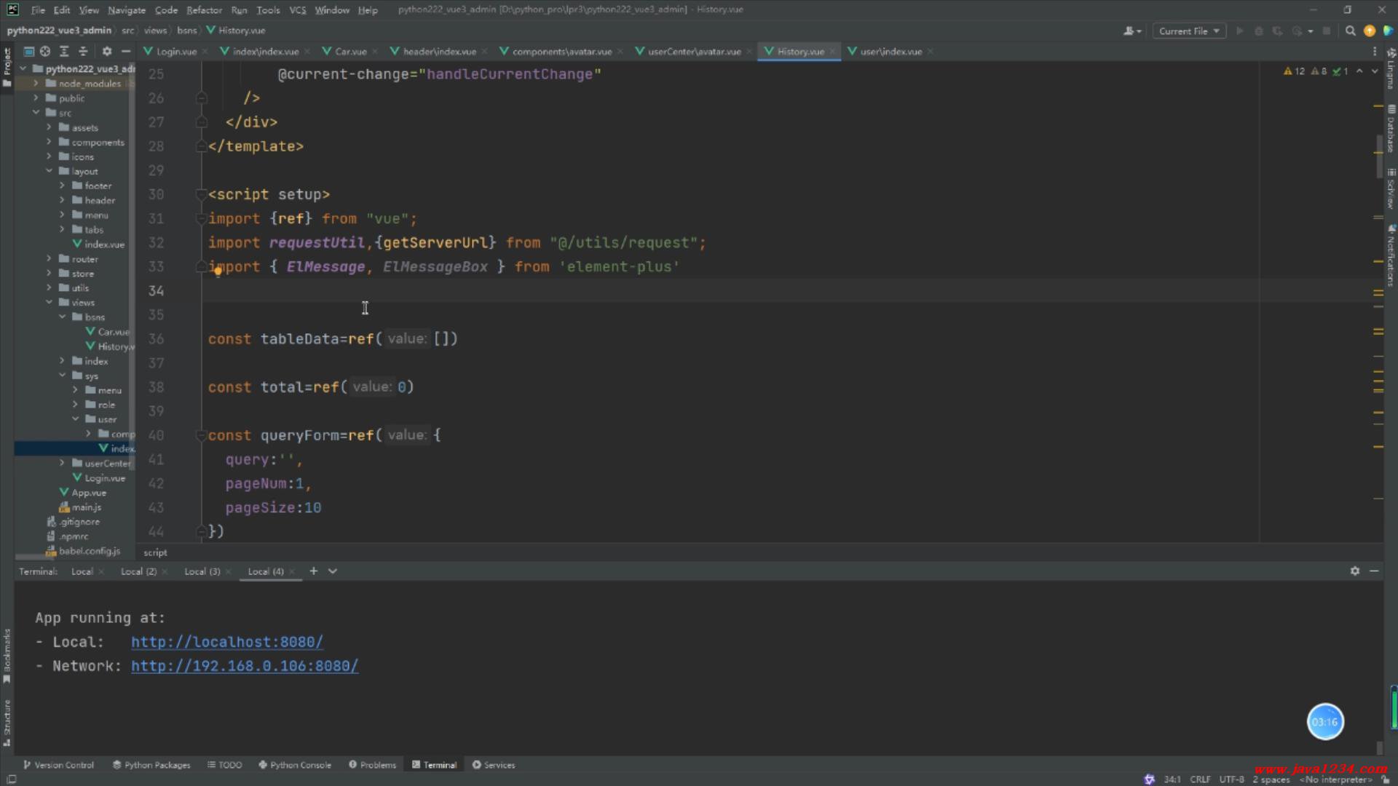
Task: Click Collapse All icon in Project panel
Action: tap(83, 52)
